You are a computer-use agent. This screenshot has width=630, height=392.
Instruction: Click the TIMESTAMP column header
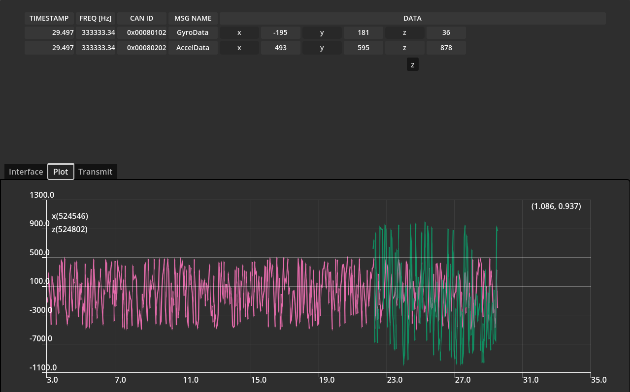49,18
